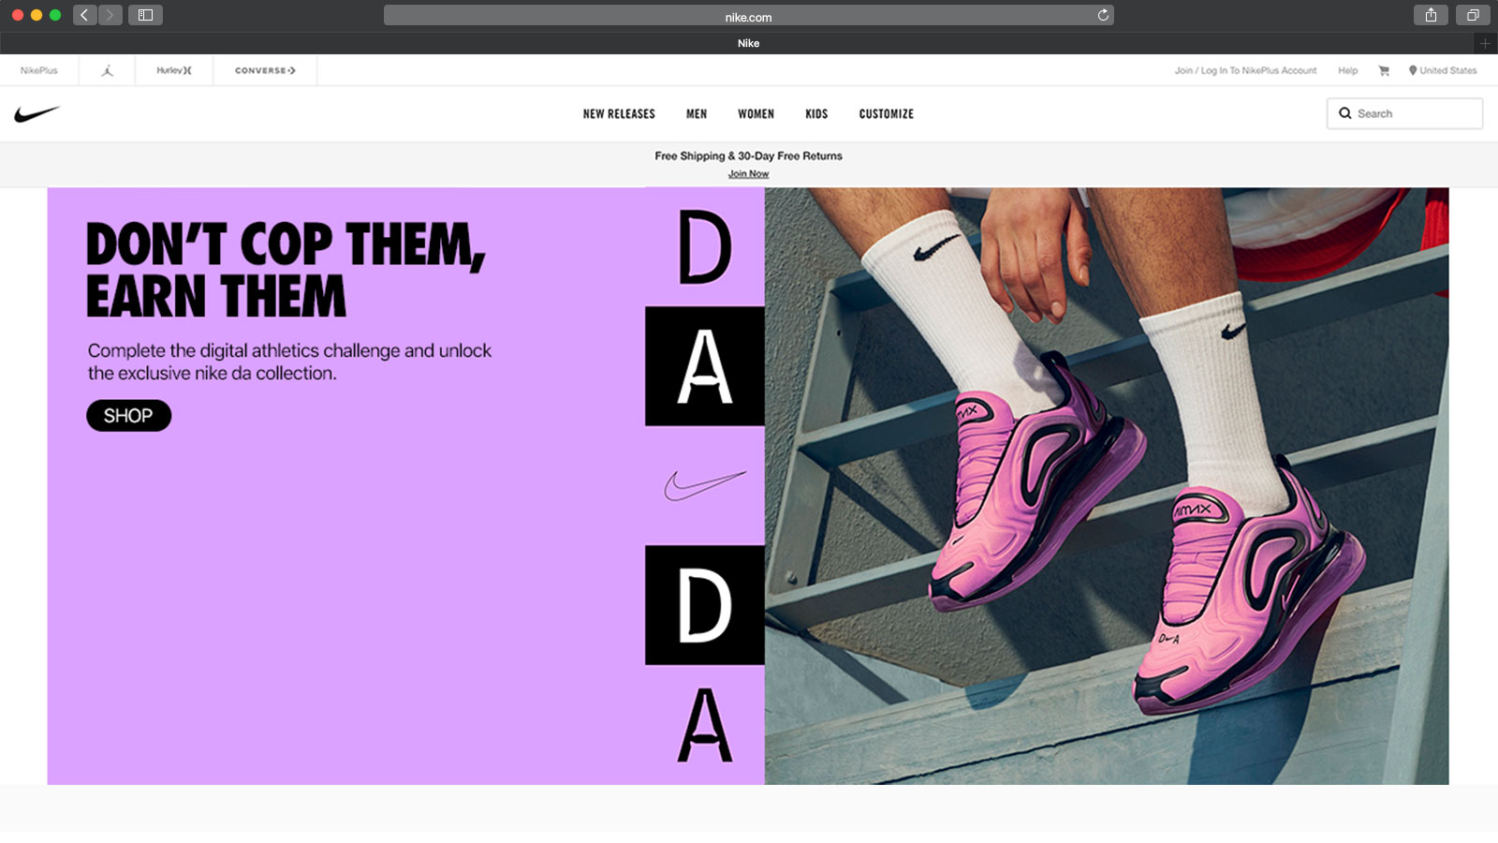Select United States location selector

pyautogui.click(x=1443, y=70)
